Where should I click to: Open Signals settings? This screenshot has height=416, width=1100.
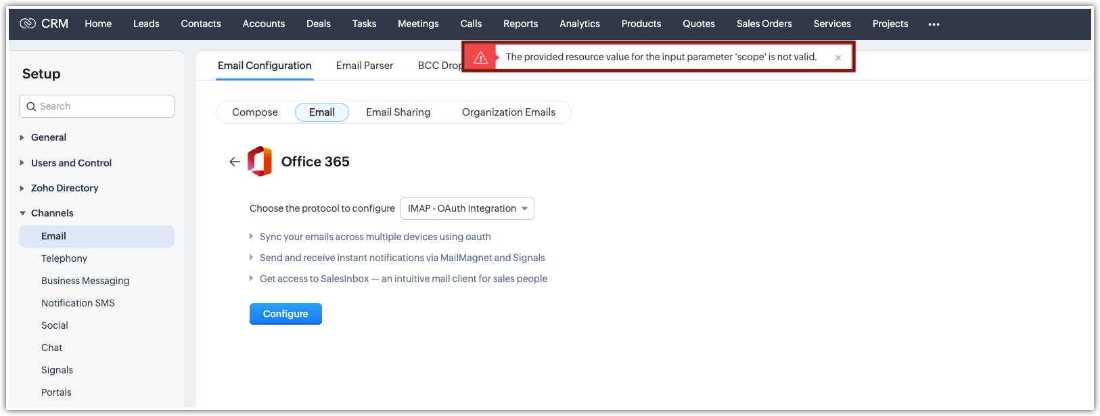point(57,370)
